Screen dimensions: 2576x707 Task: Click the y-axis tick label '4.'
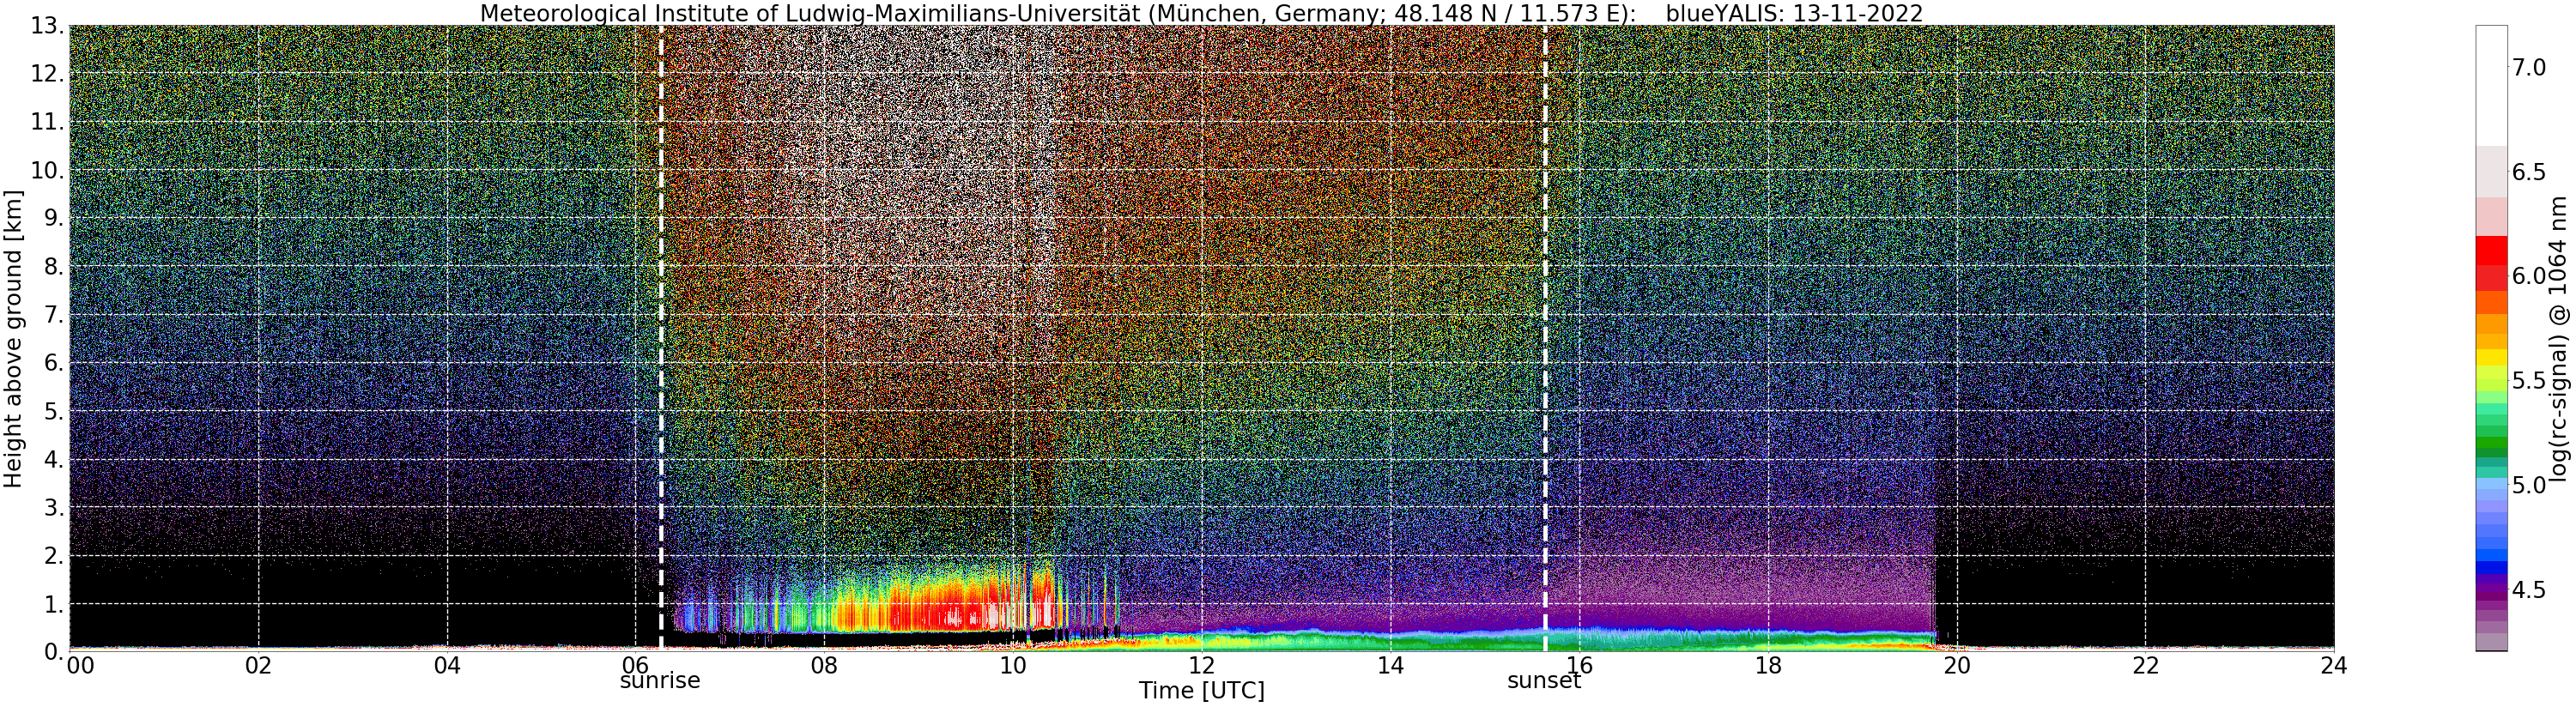click(54, 459)
